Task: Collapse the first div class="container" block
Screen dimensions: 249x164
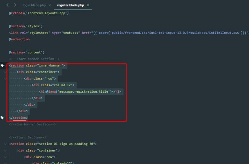Action: point(5,72)
